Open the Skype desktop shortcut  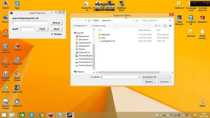17,5
